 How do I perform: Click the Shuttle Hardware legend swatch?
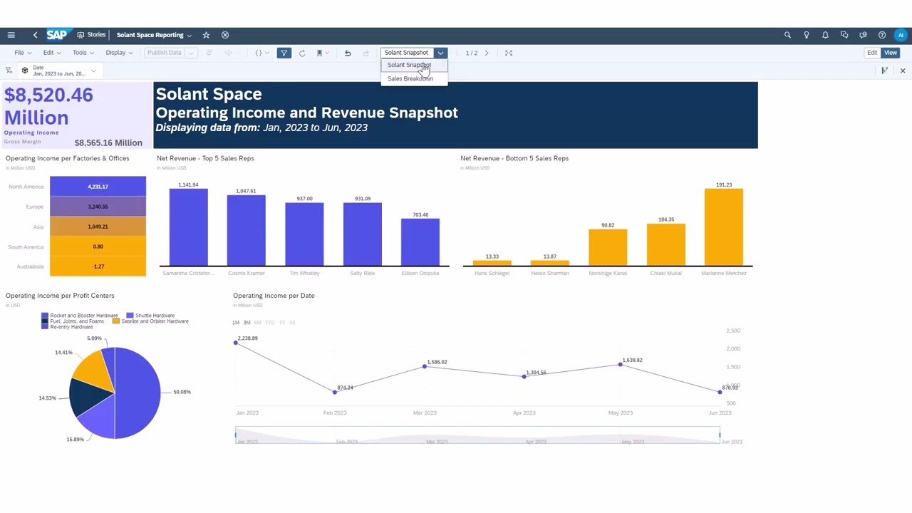pyautogui.click(x=130, y=316)
